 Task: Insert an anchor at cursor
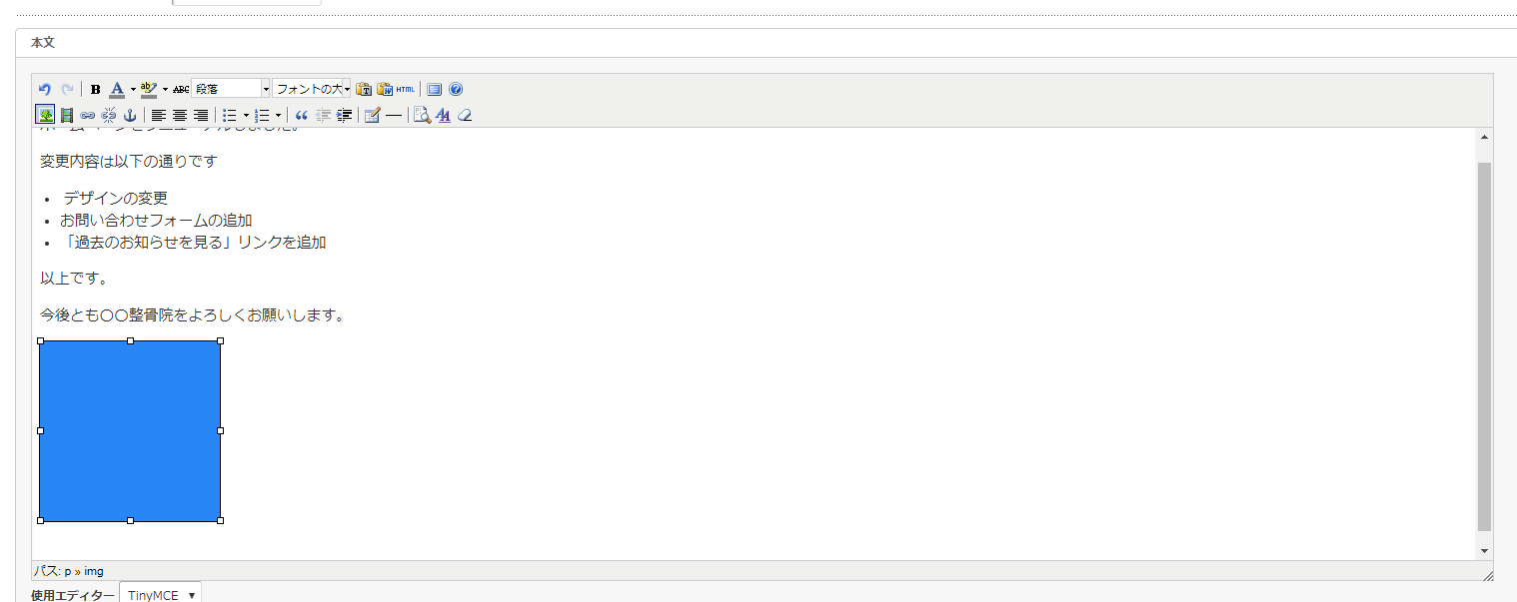point(129,115)
